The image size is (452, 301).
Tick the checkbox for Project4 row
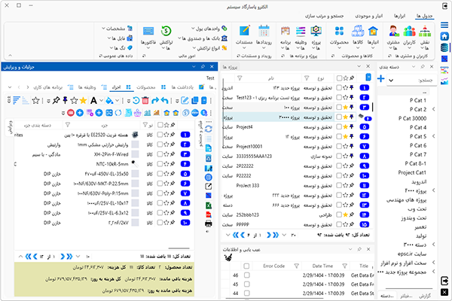[340, 127]
